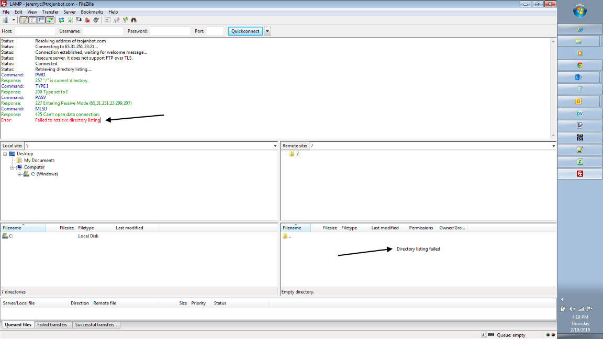Disconnect from the currently visible server

[x=88, y=20]
